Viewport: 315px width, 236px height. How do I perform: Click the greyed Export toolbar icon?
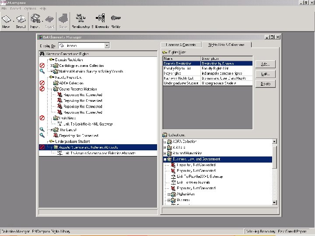[x=49, y=19]
